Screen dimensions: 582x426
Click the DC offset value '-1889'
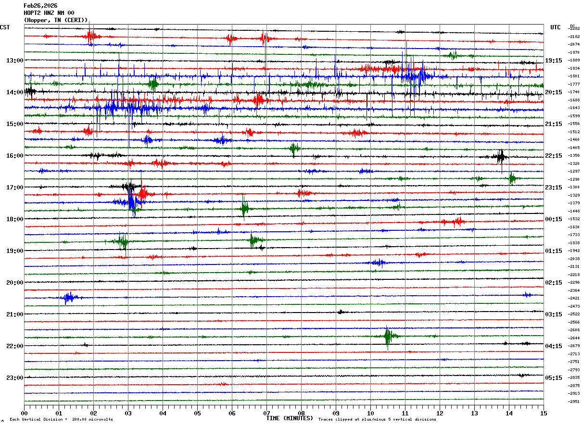tap(574, 60)
